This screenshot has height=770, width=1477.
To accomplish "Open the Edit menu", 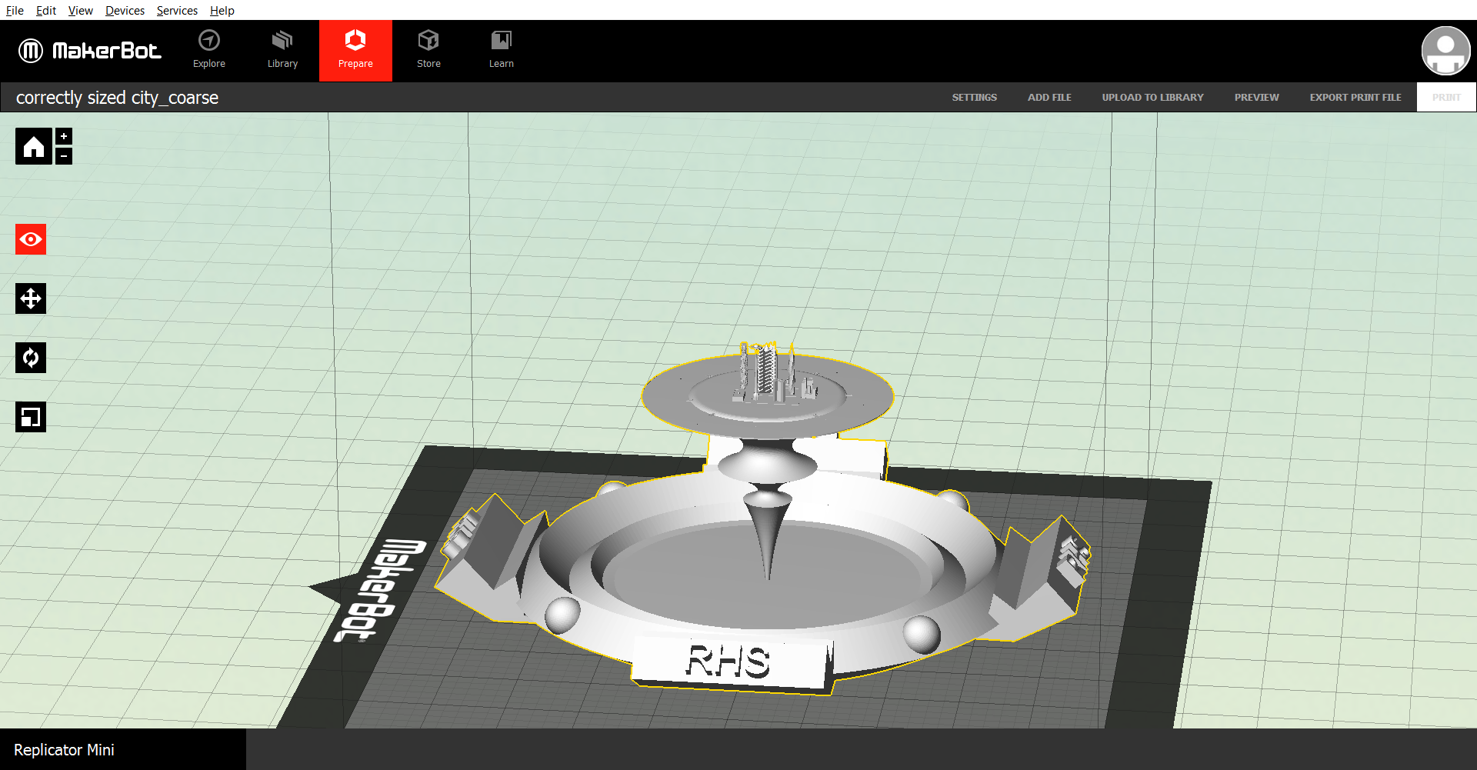I will (46, 10).
